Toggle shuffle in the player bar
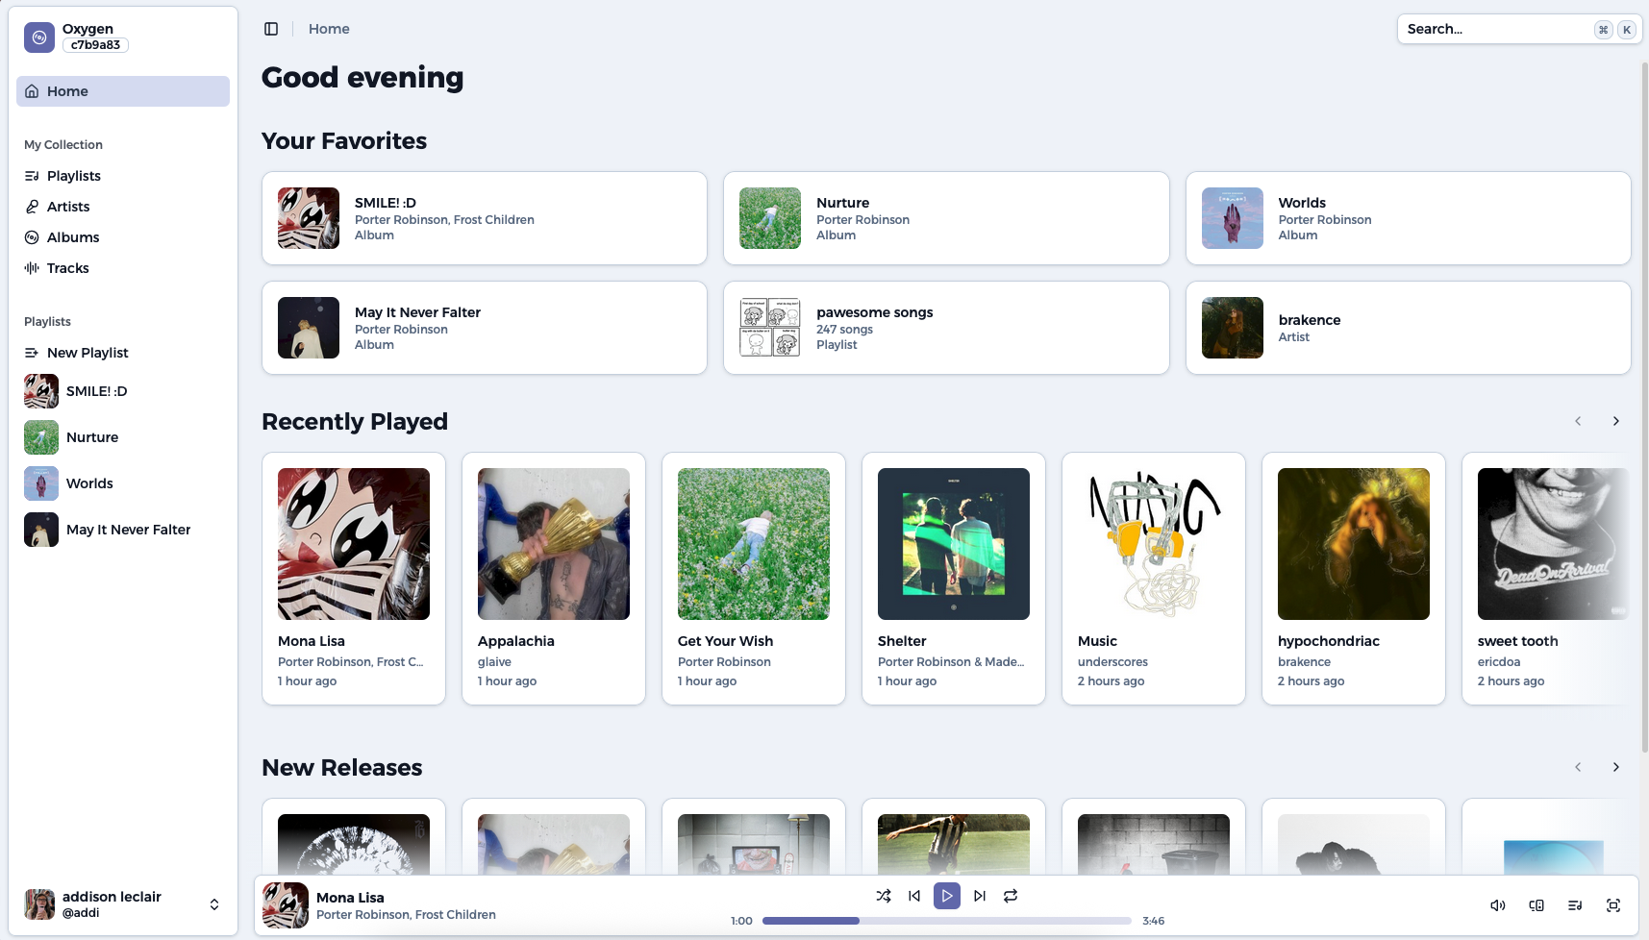 (883, 896)
